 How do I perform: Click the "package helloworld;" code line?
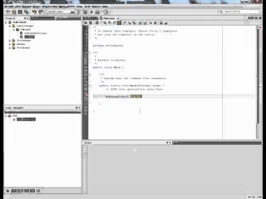(108, 45)
